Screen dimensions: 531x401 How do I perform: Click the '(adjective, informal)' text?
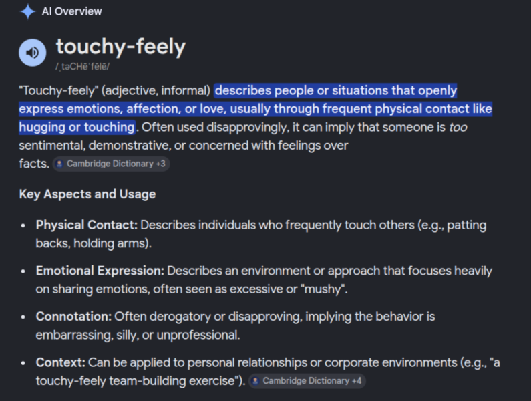click(x=156, y=90)
